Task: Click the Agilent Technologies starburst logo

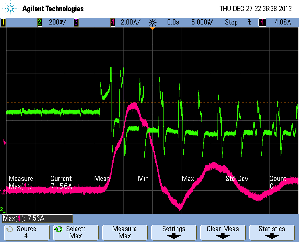Action: point(10,8)
